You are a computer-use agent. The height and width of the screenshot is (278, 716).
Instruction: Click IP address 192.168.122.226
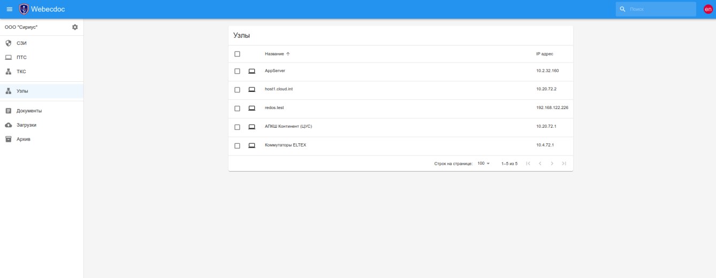(552, 107)
